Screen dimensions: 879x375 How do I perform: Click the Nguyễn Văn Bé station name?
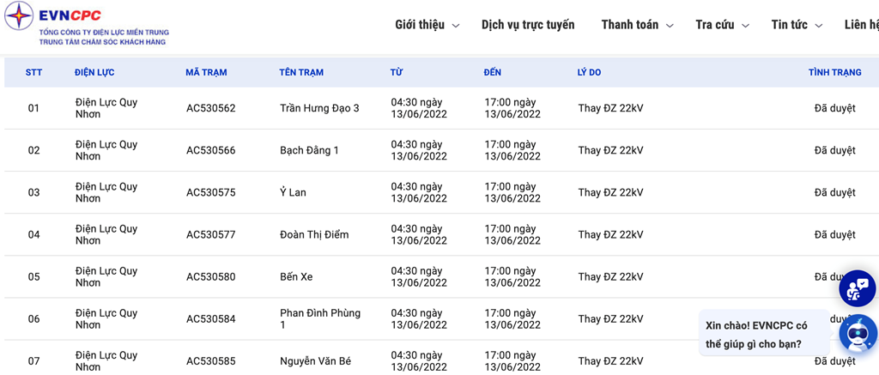click(x=315, y=361)
